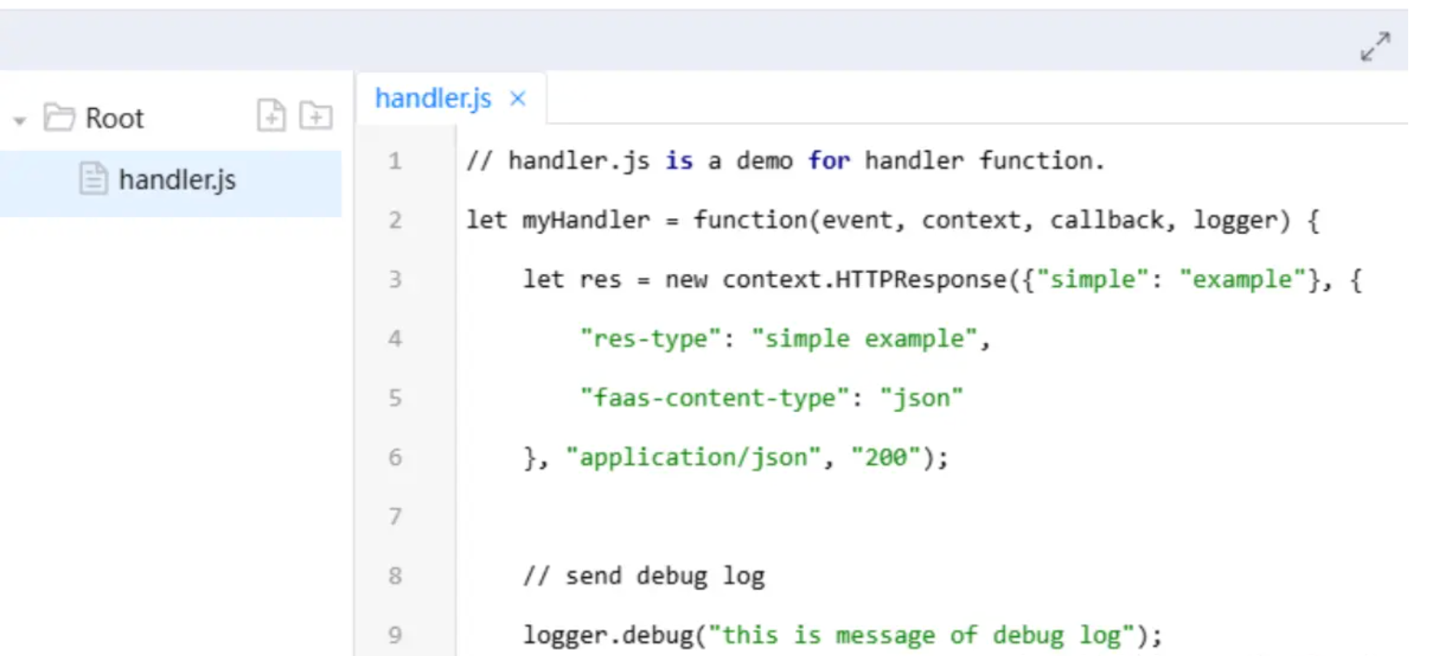Viewport: 1438px width, 656px height.
Task: Expand editor to fullscreen with arrows icon
Action: (x=1375, y=47)
